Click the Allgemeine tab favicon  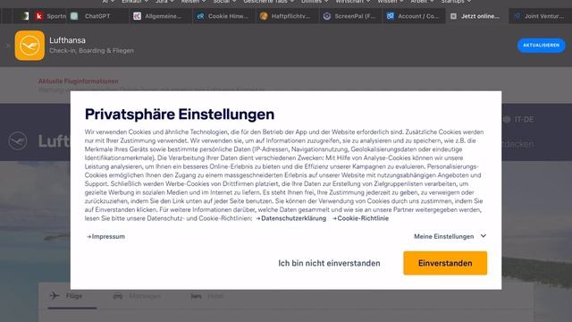(x=137, y=16)
